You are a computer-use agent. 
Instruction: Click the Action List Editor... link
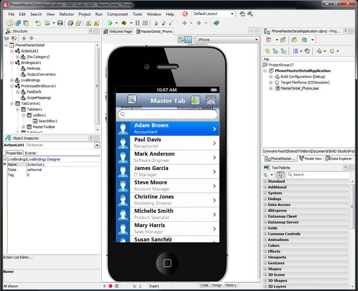click(18, 258)
